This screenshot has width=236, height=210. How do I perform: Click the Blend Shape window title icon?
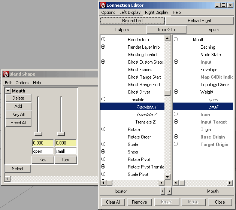pyautogui.click(x=6, y=74)
